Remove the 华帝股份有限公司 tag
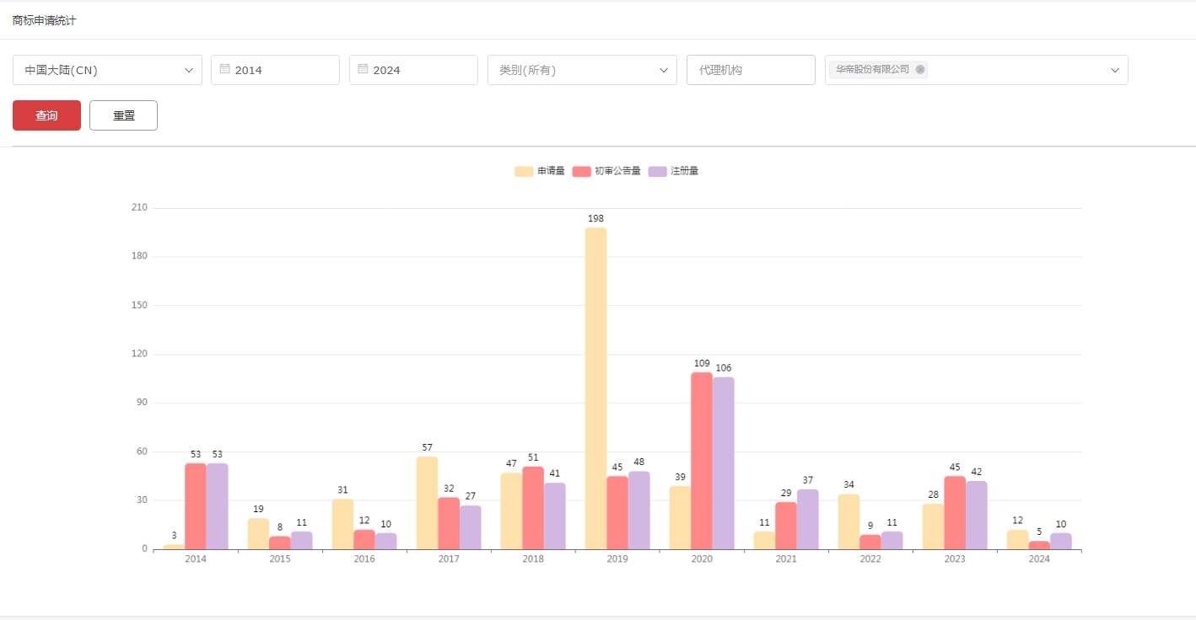1196x620 pixels. pos(919,70)
